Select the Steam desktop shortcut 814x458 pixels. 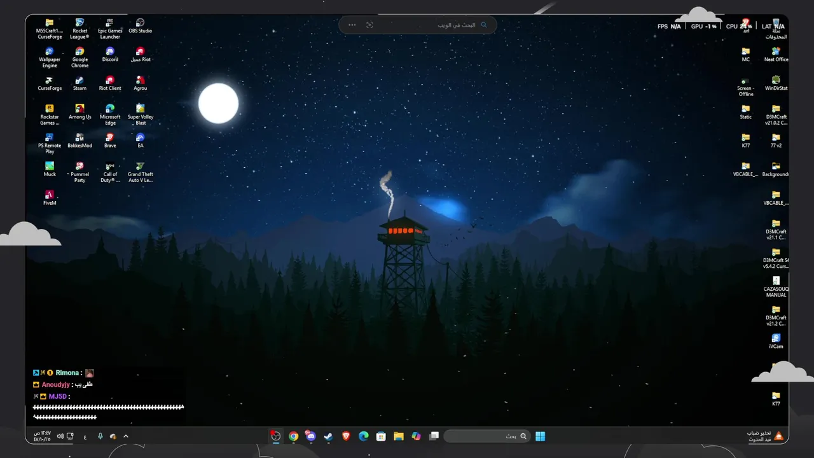coord(79,83)
